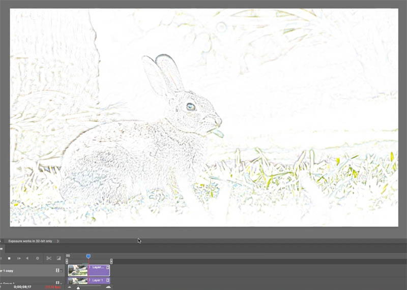Select the Layer 1 video clip
The height and width of the screenshot is (290, 407).
[x=89, y=280]
